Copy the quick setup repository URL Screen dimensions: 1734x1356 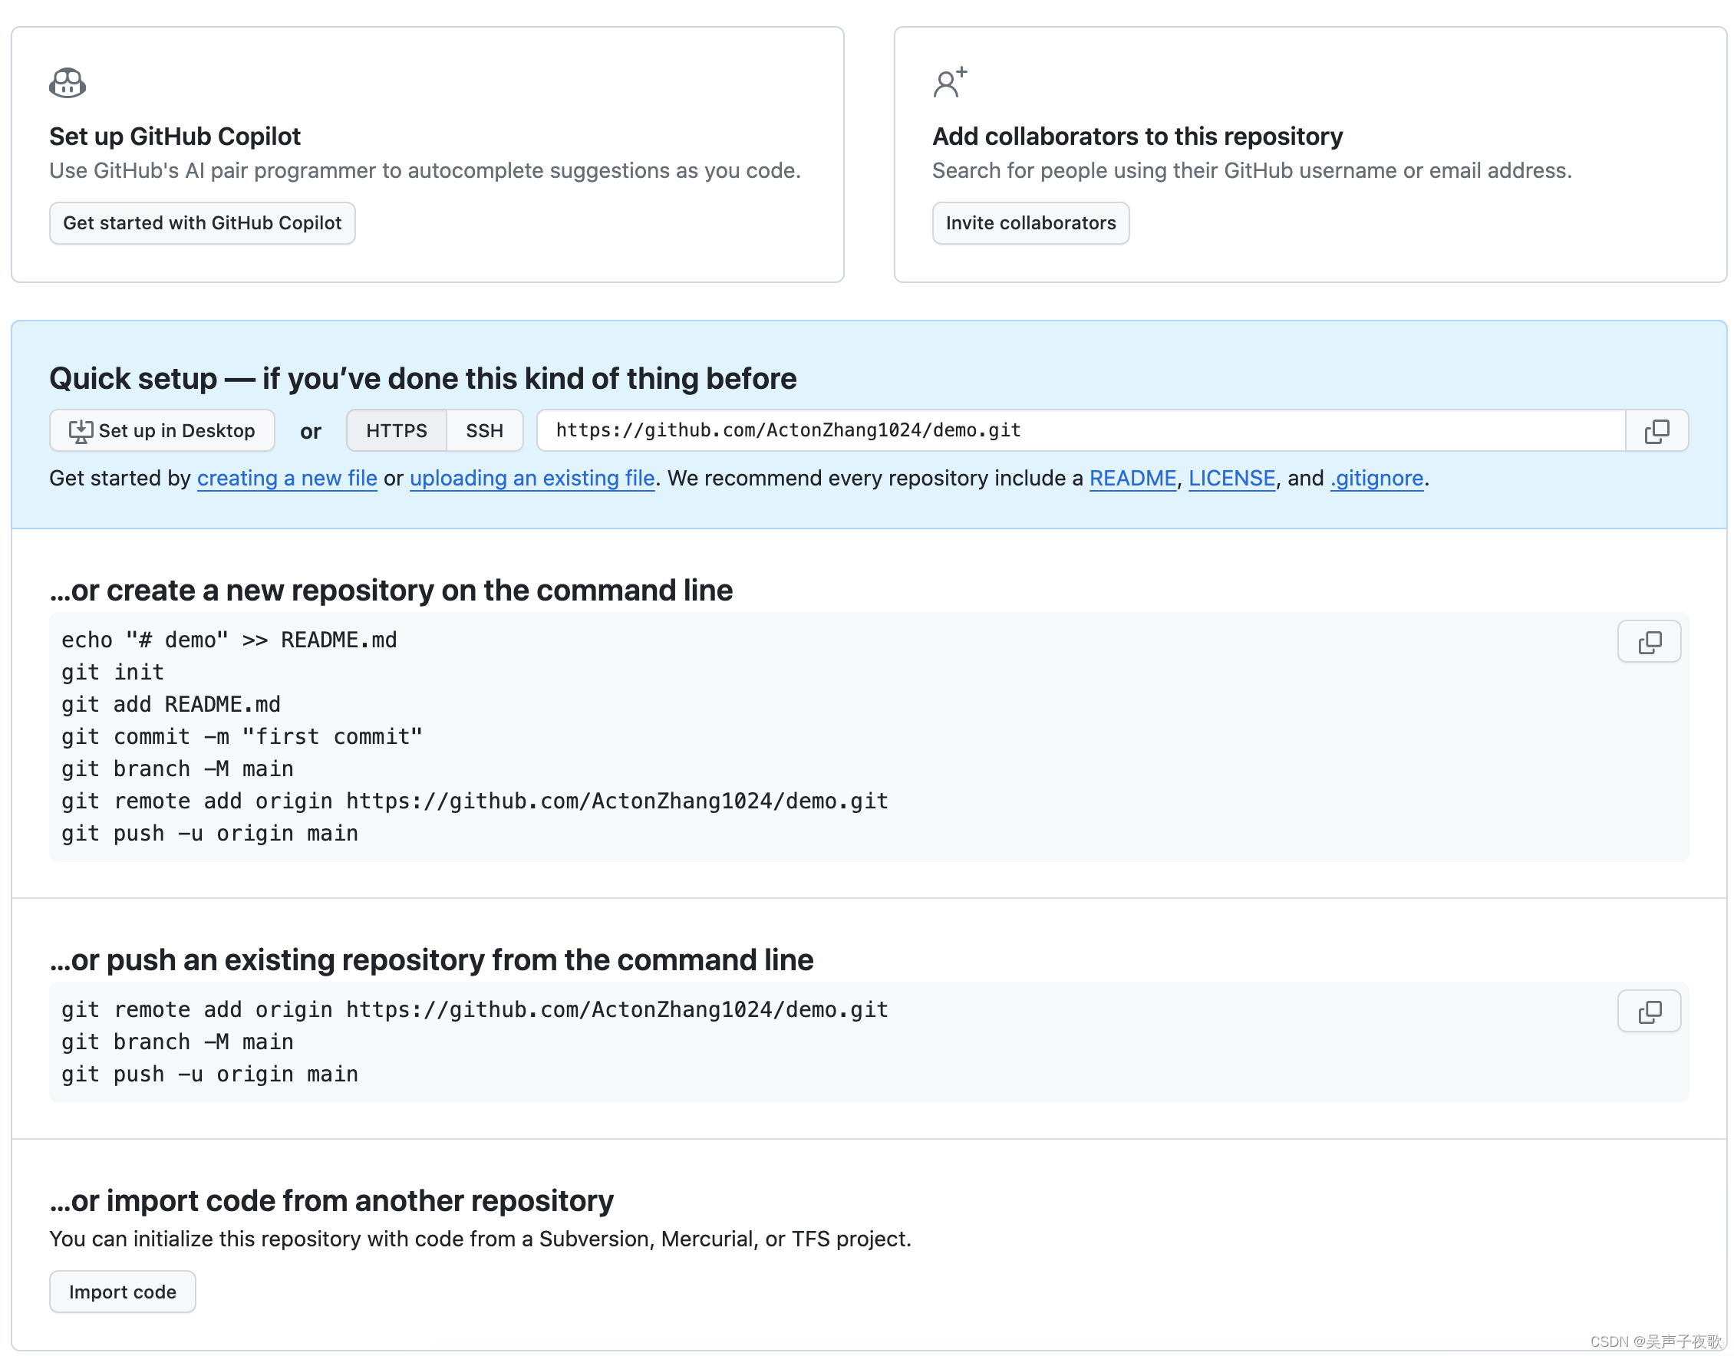tap(1657, 430)
